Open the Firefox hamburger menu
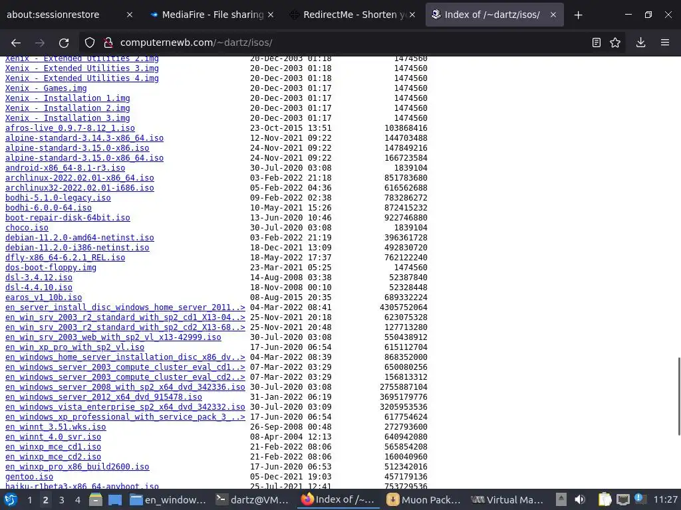Viewport: 681px width, 510px height. (x=665, y=42)
